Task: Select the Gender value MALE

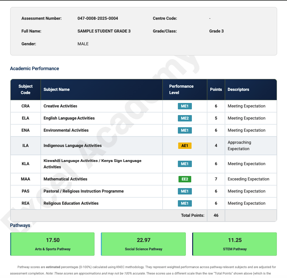Action: tap(83, 44)
